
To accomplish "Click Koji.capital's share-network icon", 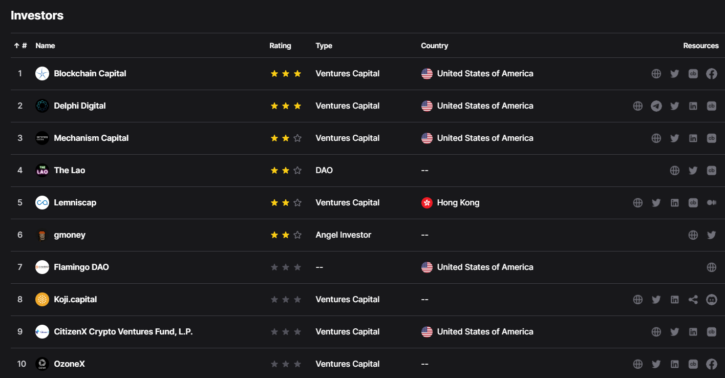I will coord(693,300).
